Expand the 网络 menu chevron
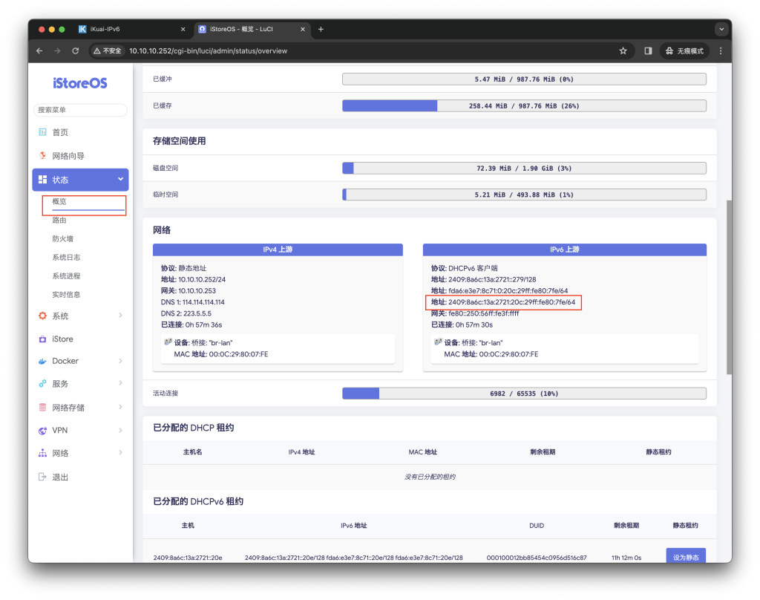This screenshot has width=760, height=600. coord(121,452)
